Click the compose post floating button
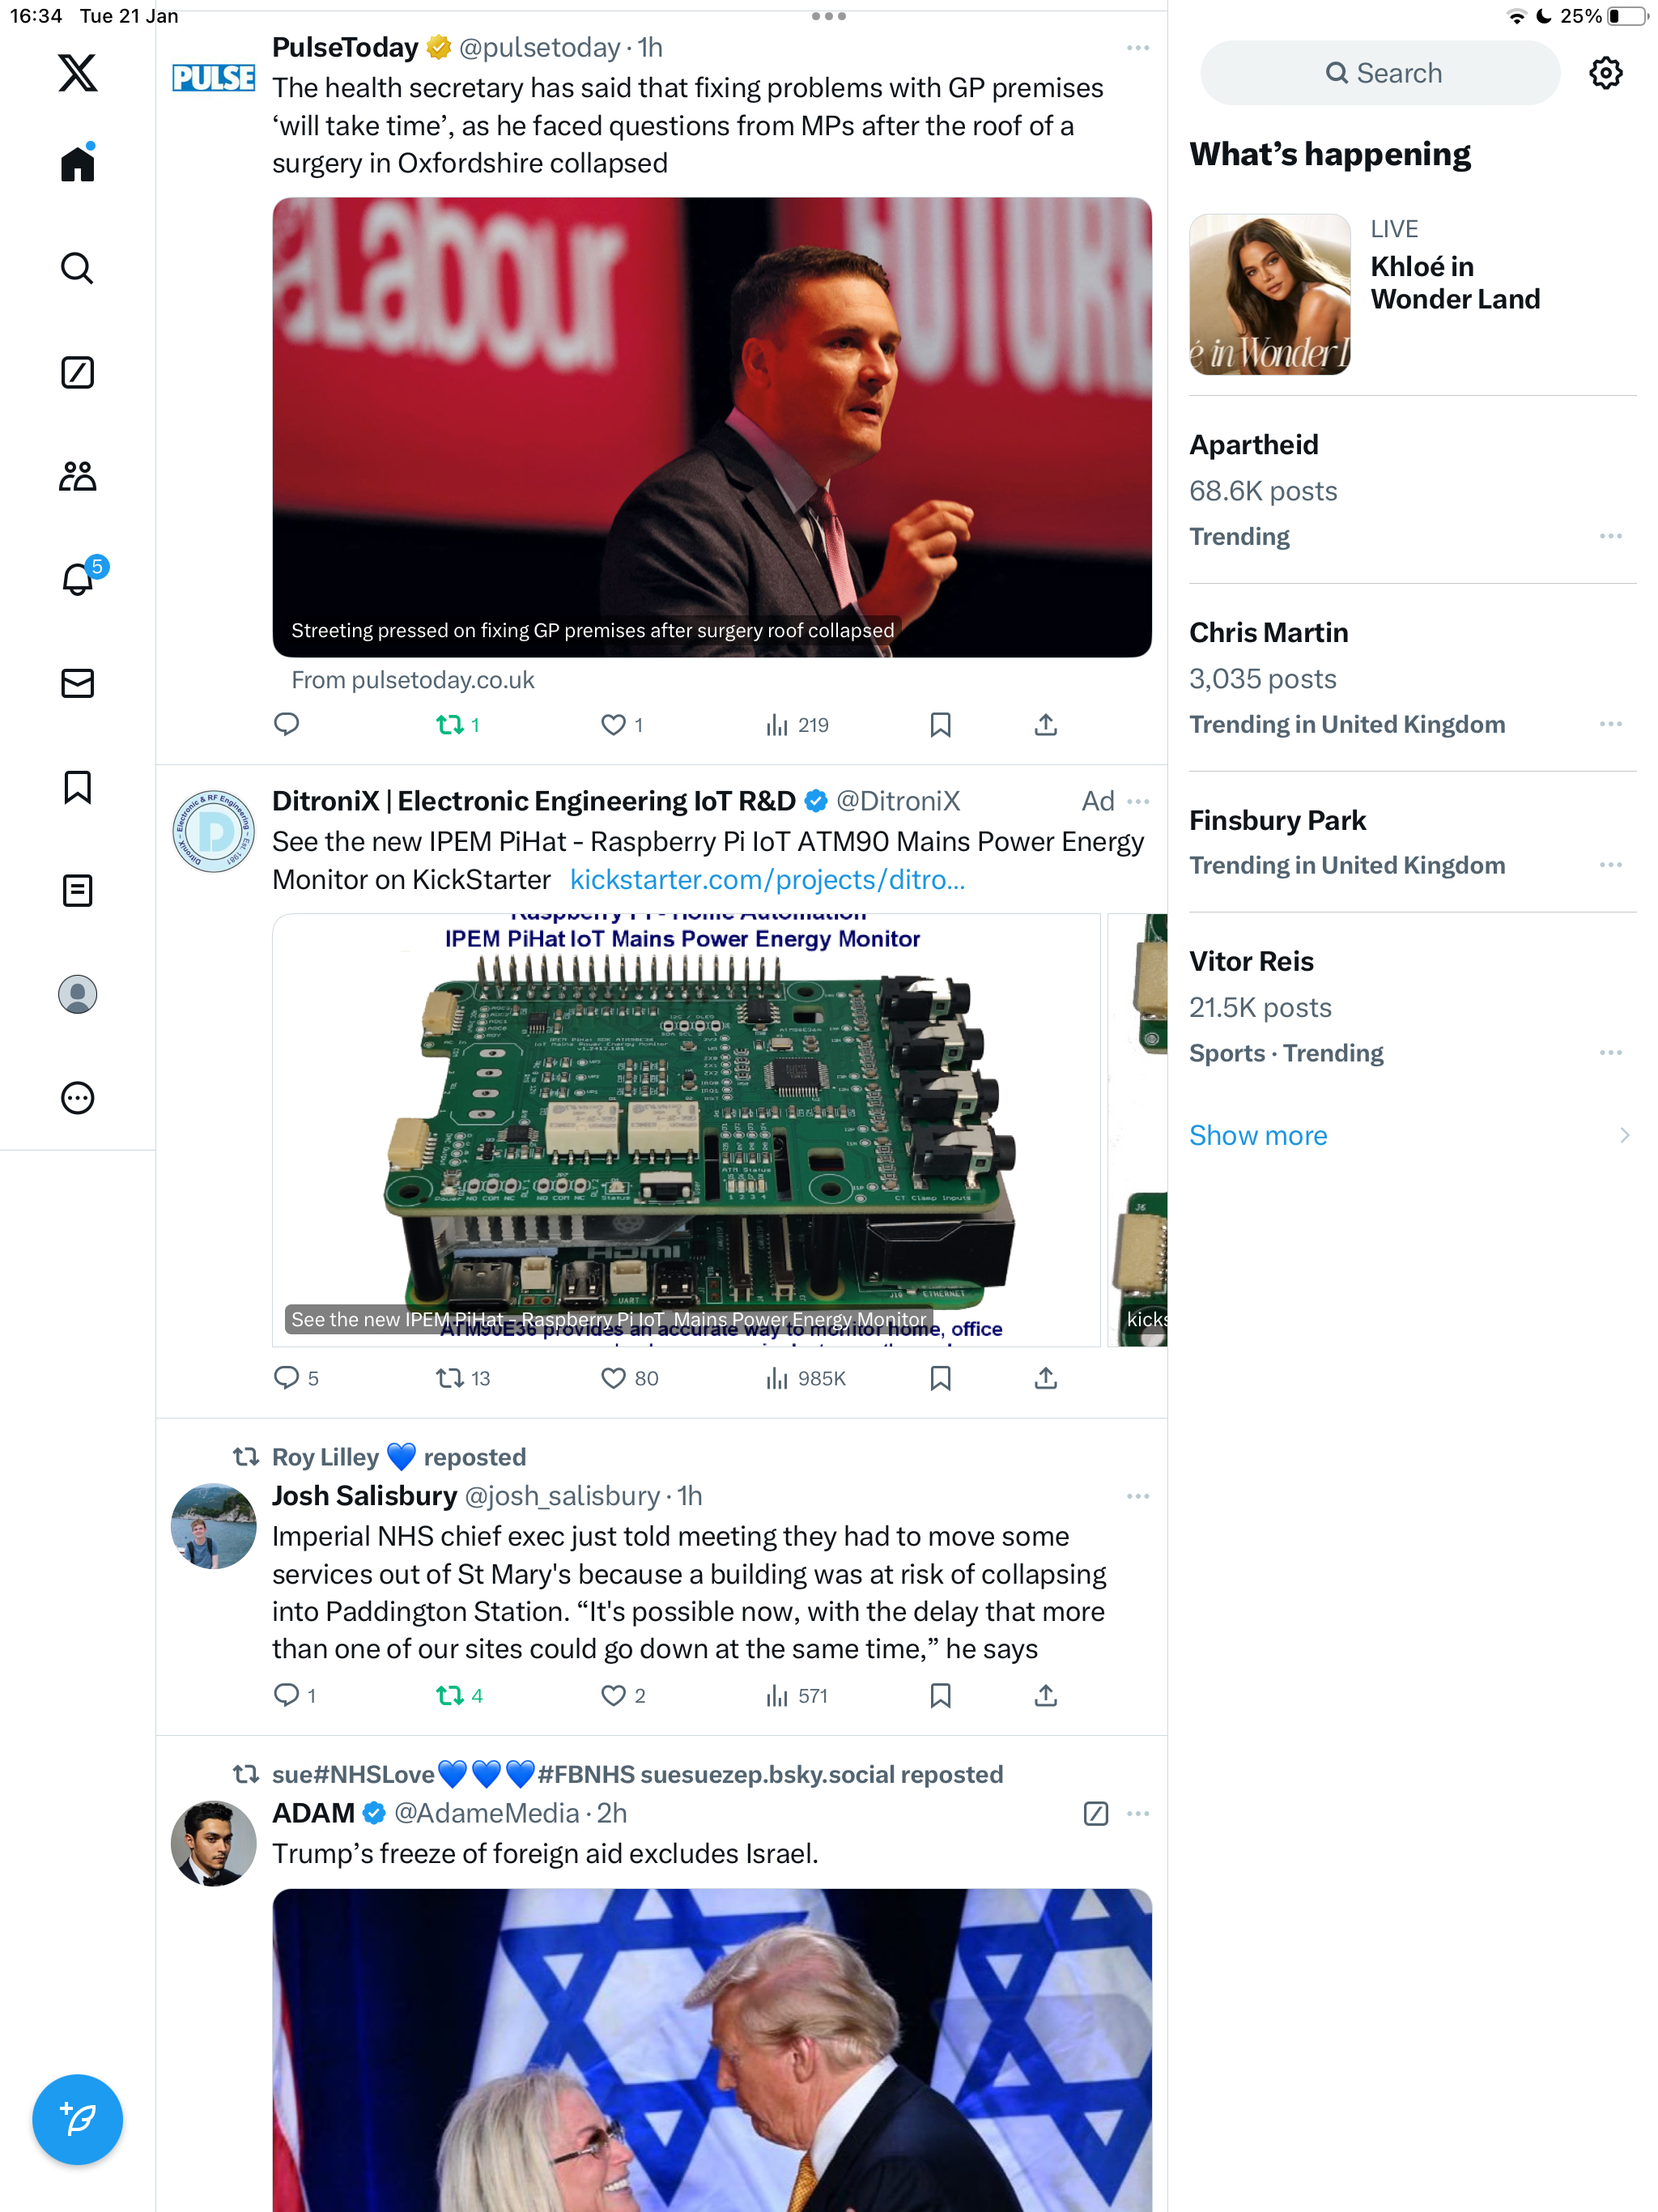 click(x=77, y=2119)
